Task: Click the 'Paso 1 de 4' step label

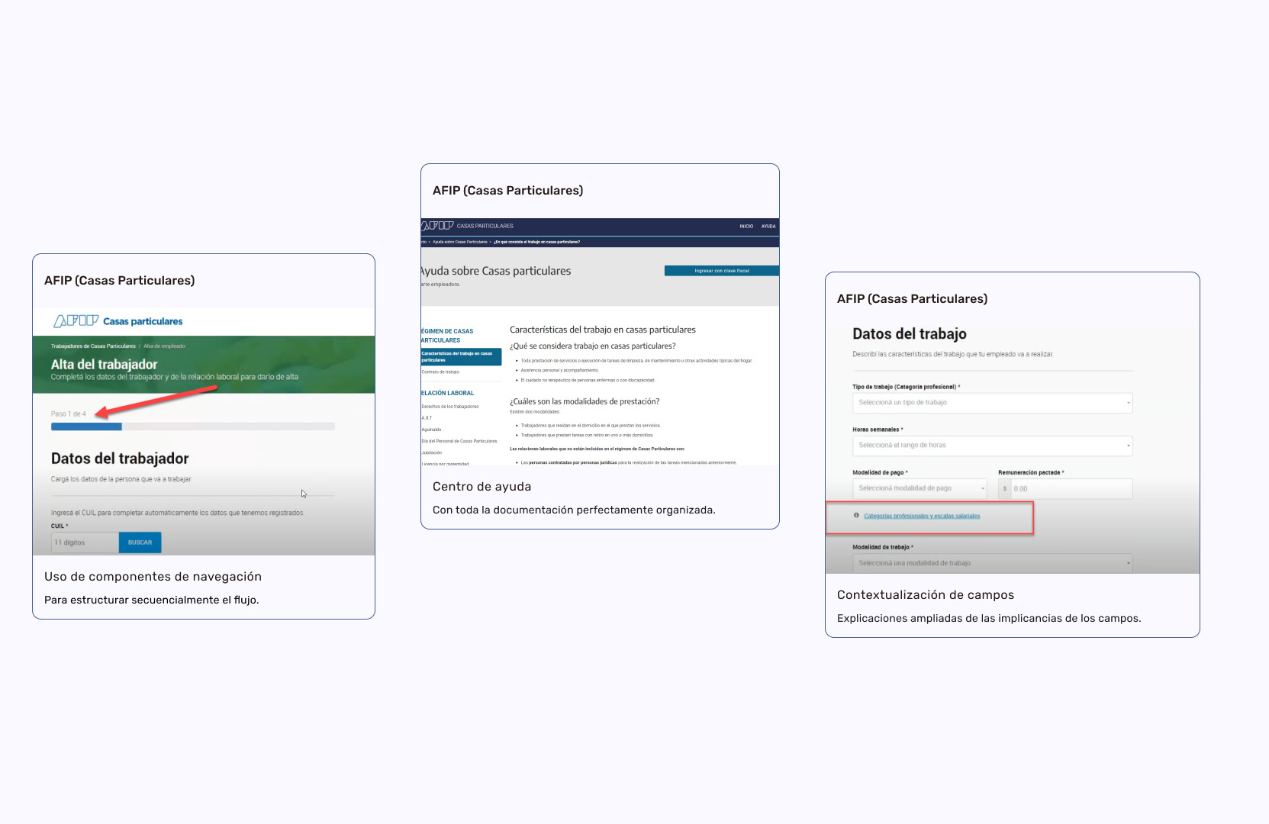Action: click(x=69, y=414)
